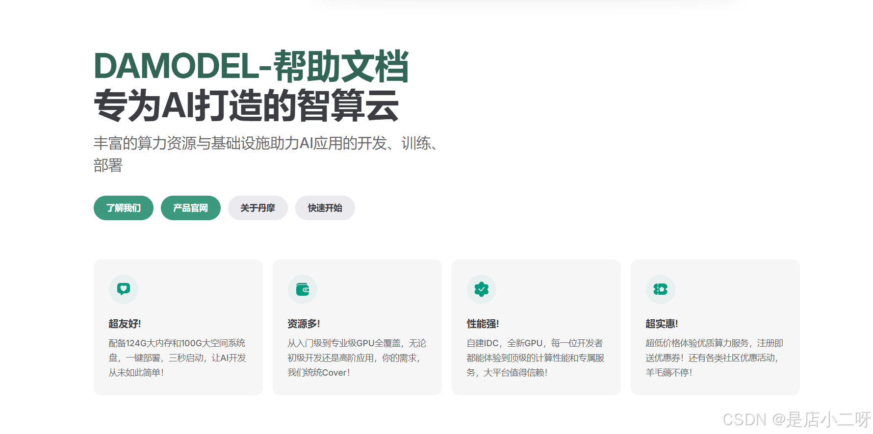
Task: Select the 关于丹摩 button
Action: [258, 208]
